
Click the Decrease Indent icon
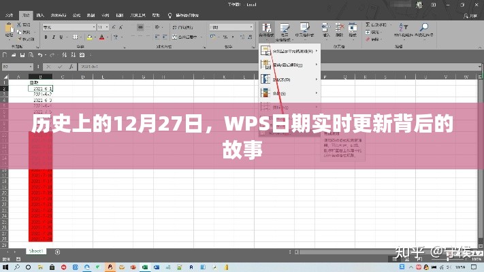(x=157, y=37)
